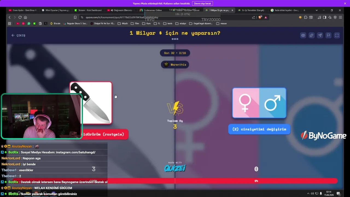Click the share icon in address bar
The height and width of the screenshot is (197, 350).
click(x=253, y=17)
